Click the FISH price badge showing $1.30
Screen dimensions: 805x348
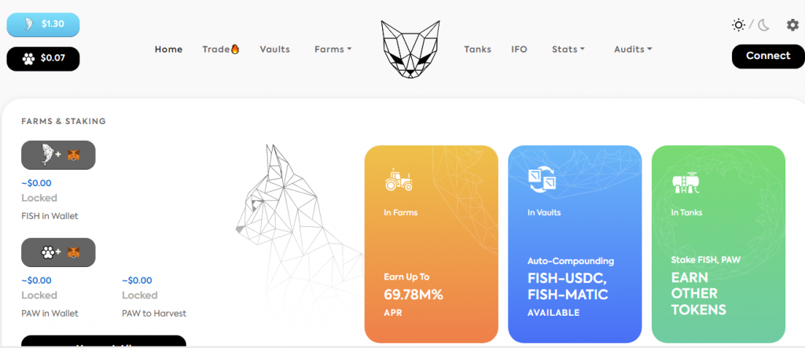point(43,24)
